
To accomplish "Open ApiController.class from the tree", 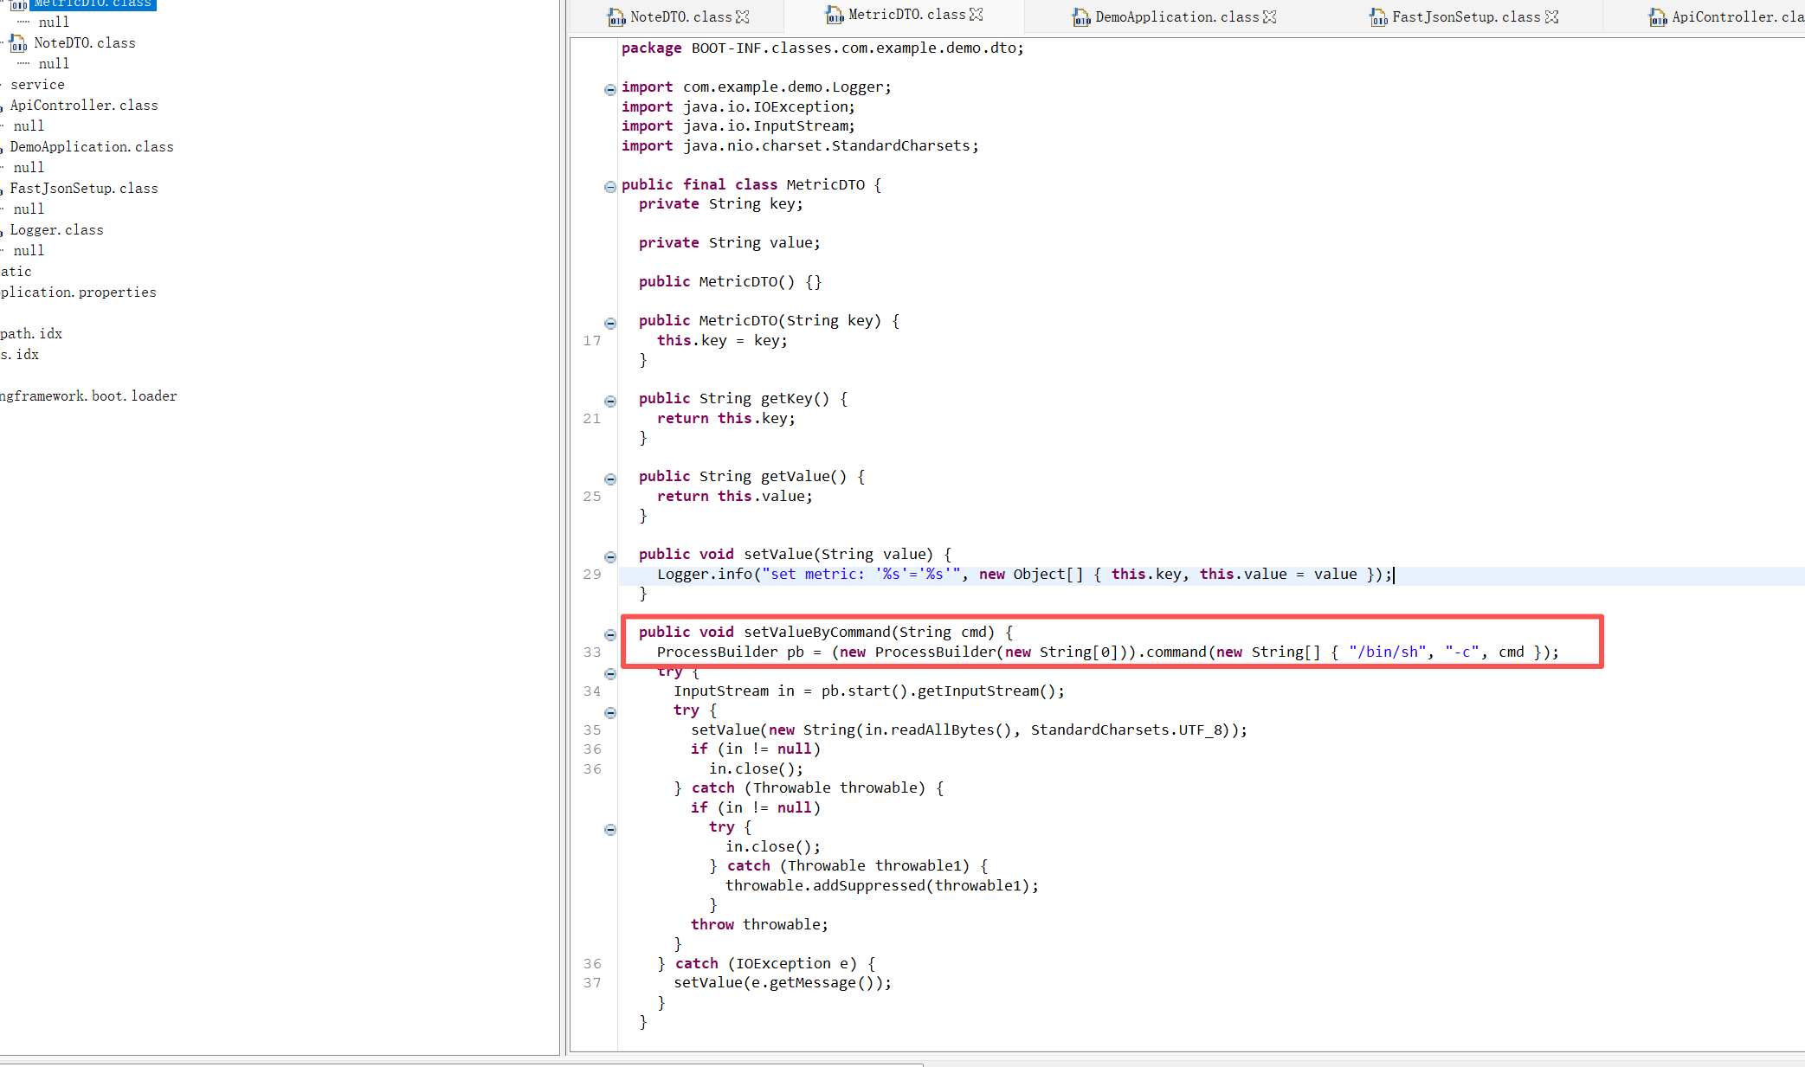I will tap(84, 105).
